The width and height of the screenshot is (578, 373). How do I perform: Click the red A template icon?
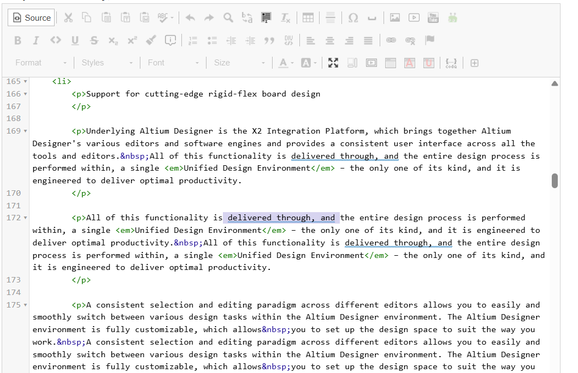point(410,63)
